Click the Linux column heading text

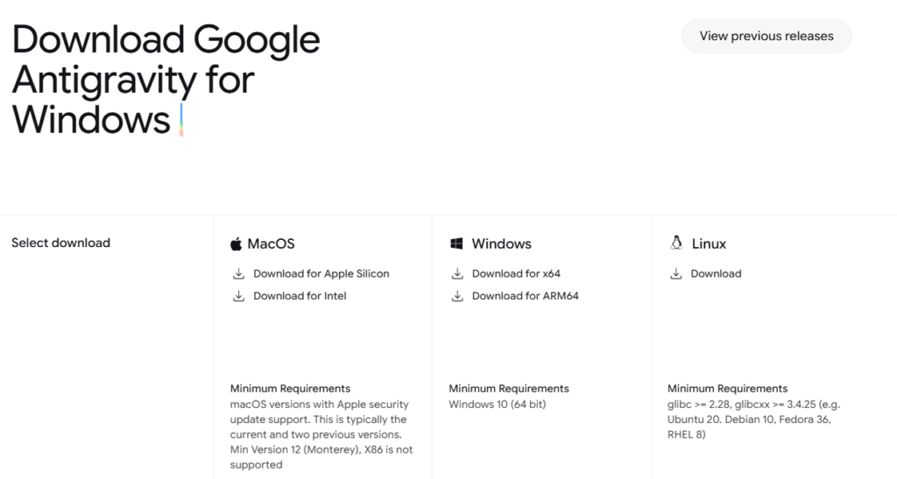[709, 243]
